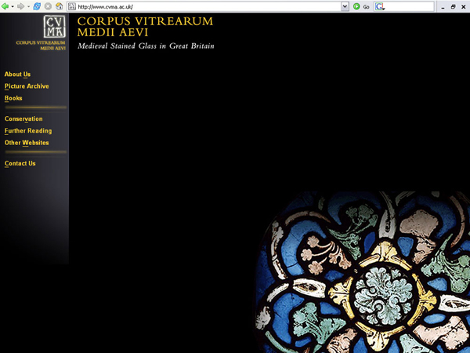The image size is (470, 353).
Task: Select the Books link
Action: tap(13, 98)
